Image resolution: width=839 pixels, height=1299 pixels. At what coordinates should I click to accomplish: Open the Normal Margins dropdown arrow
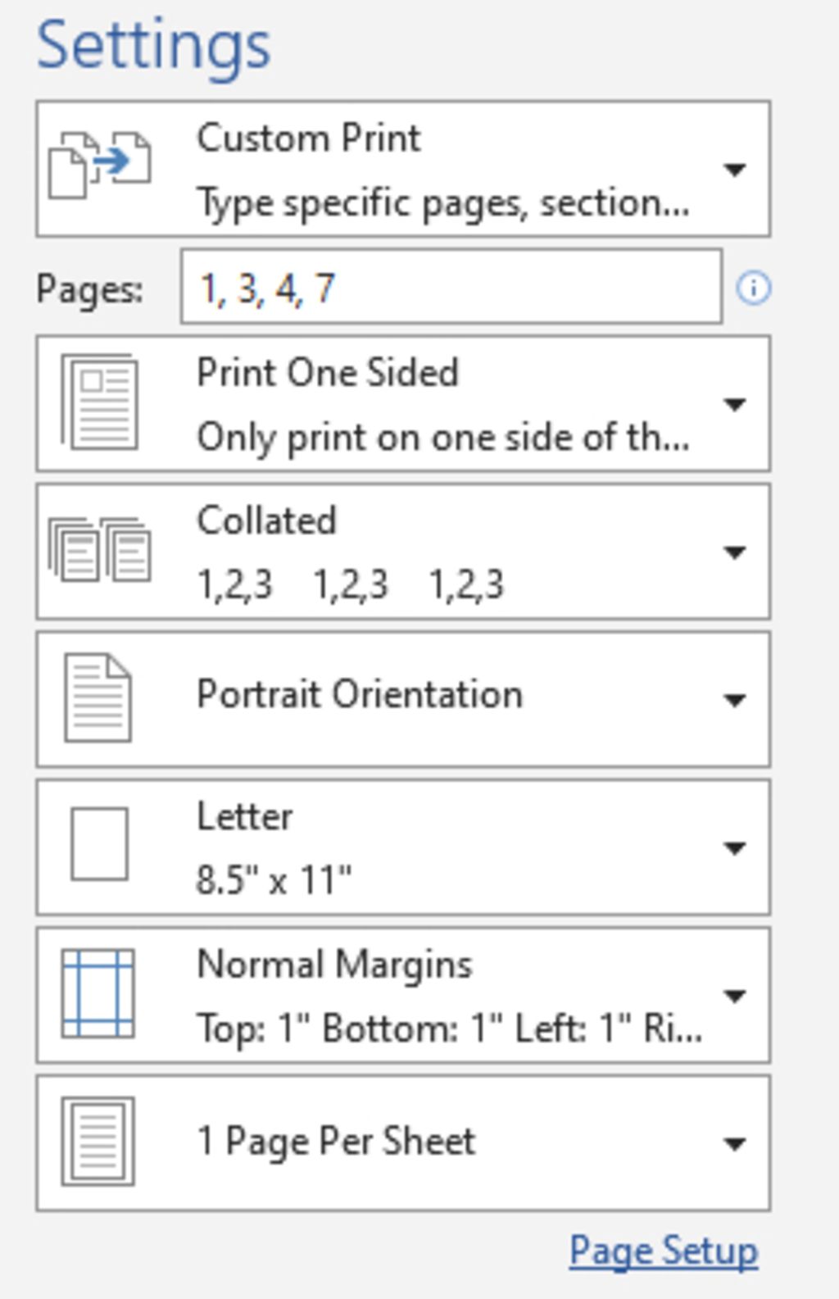734,996
